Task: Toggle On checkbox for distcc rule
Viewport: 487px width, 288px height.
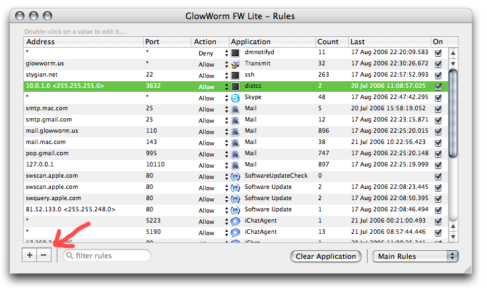Action: [x=438, y=87]
